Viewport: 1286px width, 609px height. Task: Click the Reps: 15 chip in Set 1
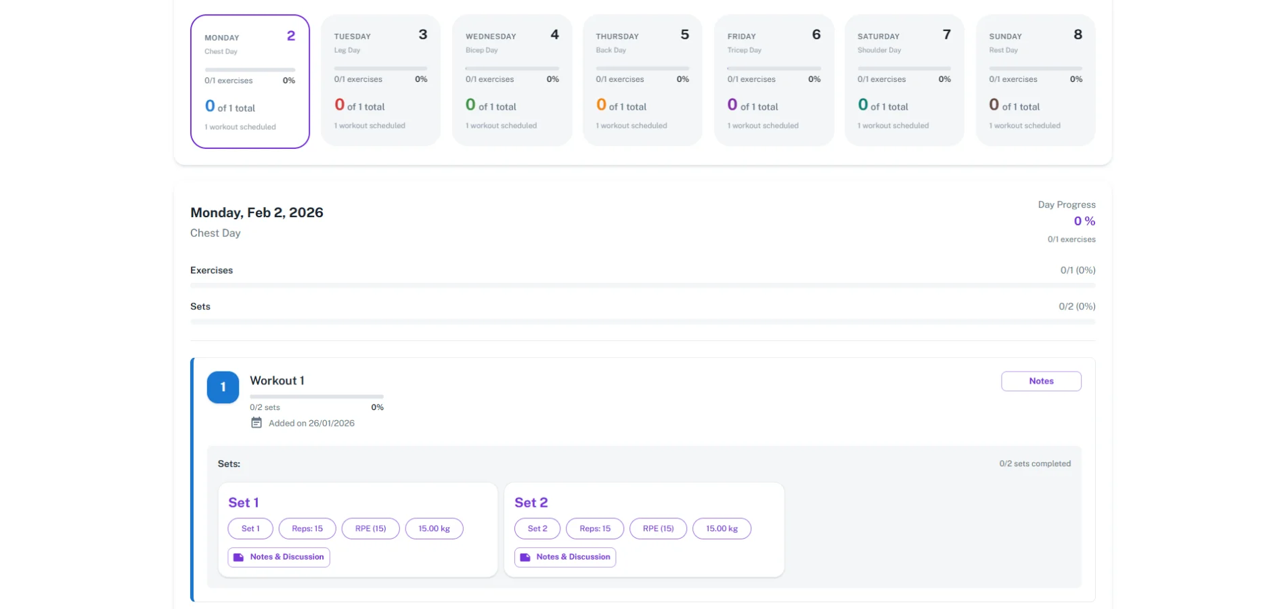click(307, 528)
